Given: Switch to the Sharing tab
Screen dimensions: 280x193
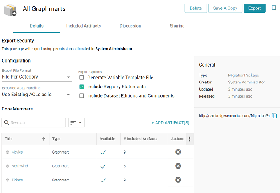Looking at the screenshot, I should [177, 26].
